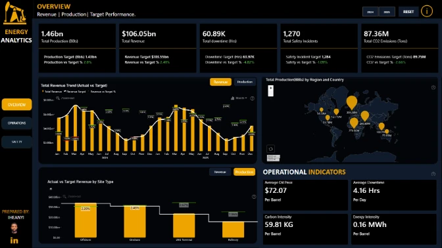Image resolution: width=442 pixels, height=248 pixels.
Task: Toggle trend chart to Revenue
Action: (220, 82)
